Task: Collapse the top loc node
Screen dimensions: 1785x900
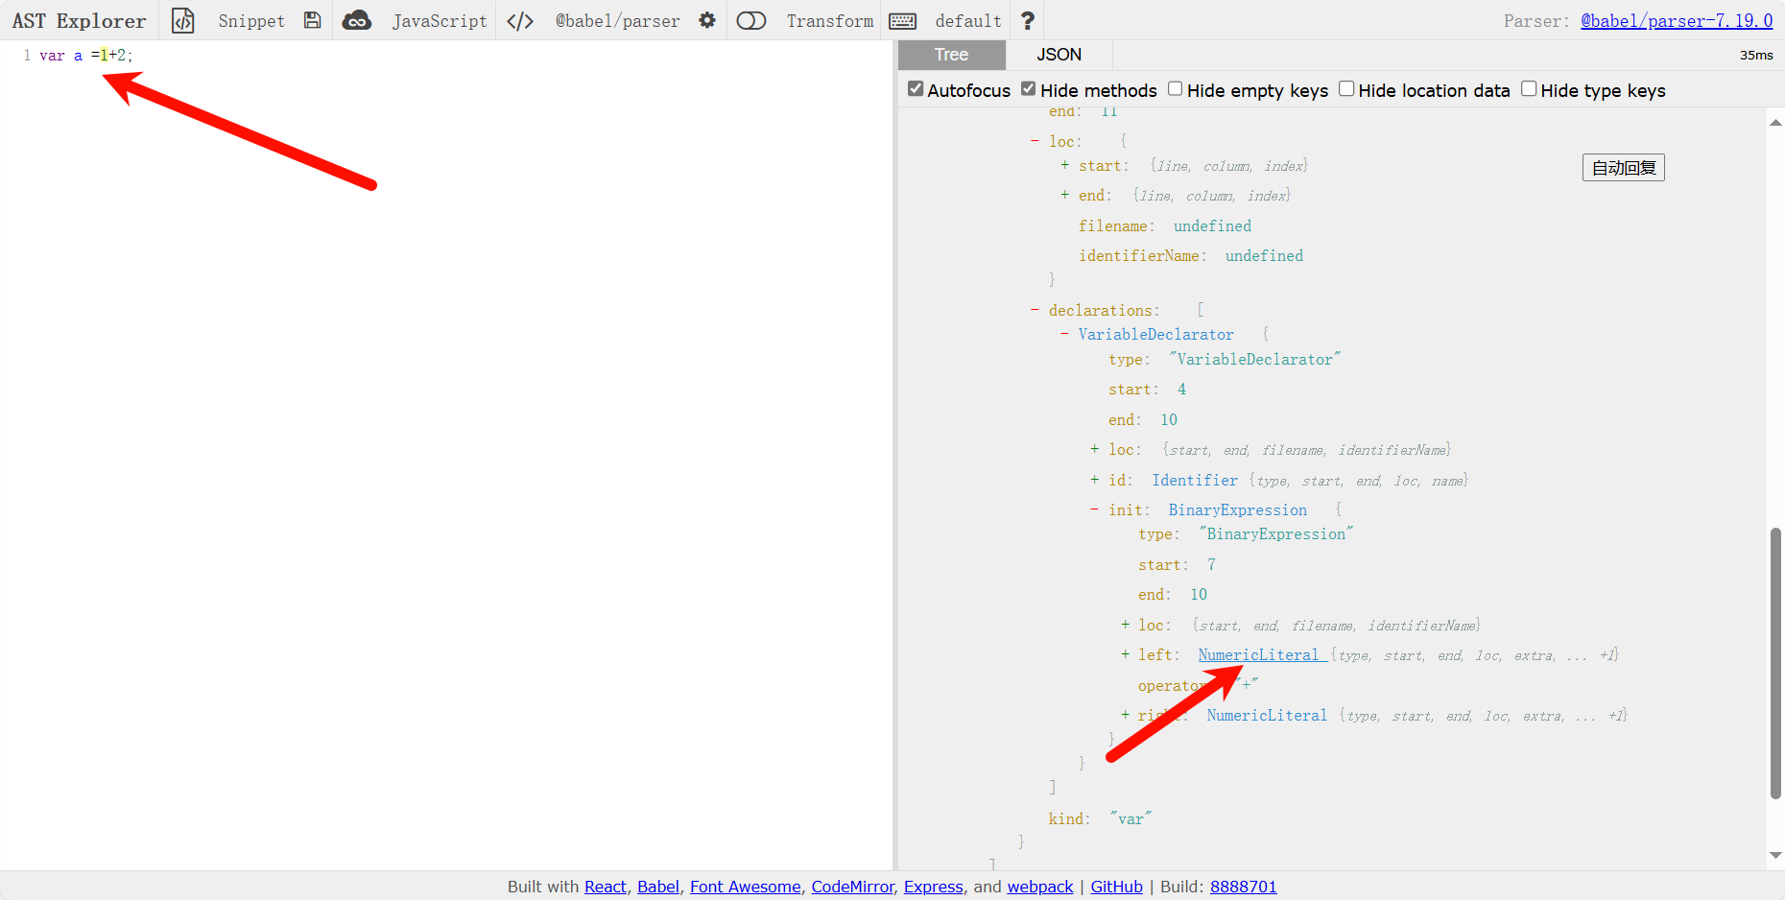Action: (1035, 141)
